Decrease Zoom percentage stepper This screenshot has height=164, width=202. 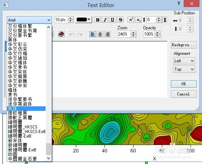coord(133,36)
